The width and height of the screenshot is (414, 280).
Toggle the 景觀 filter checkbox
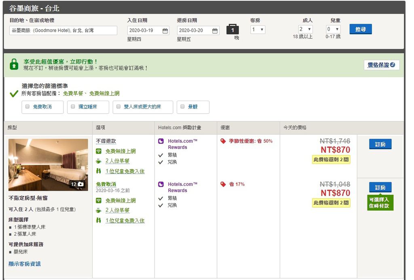tap(182, 107)
